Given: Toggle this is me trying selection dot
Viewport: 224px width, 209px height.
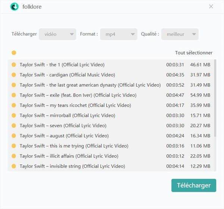Looking at the screenshot, I should [14, 146].
